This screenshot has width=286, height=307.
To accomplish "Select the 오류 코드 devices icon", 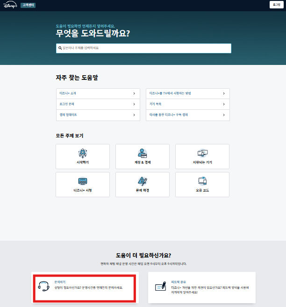I will pyautogui.click(x=202, y=181).
